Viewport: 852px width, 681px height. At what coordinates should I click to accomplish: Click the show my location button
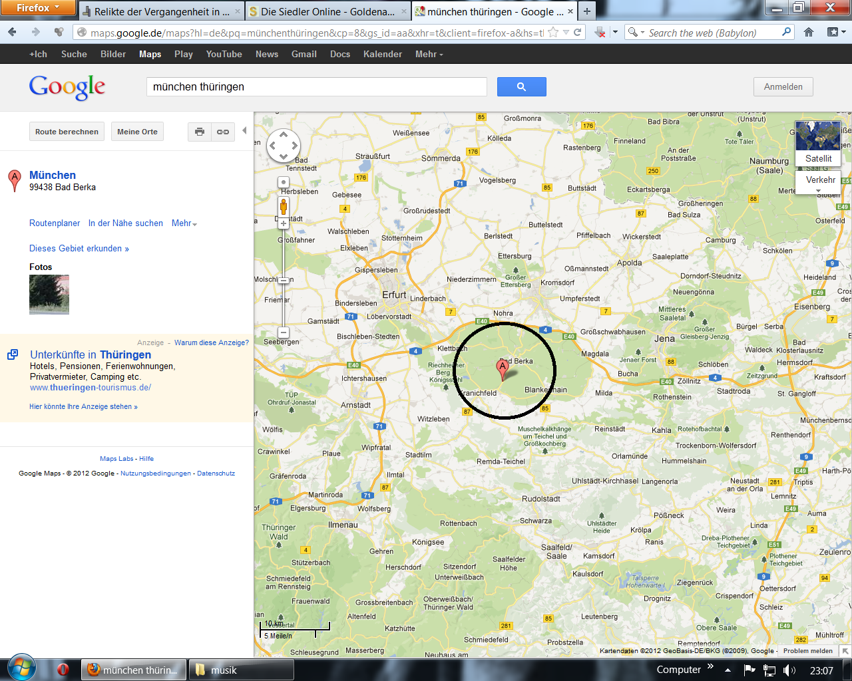click(284, 182)
